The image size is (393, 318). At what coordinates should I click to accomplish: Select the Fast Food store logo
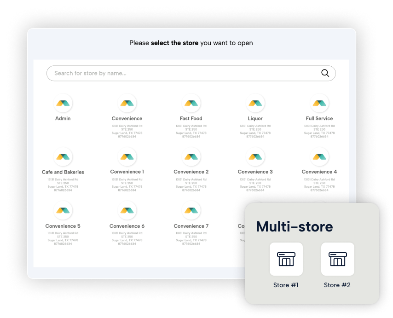[x=191, y=103]
